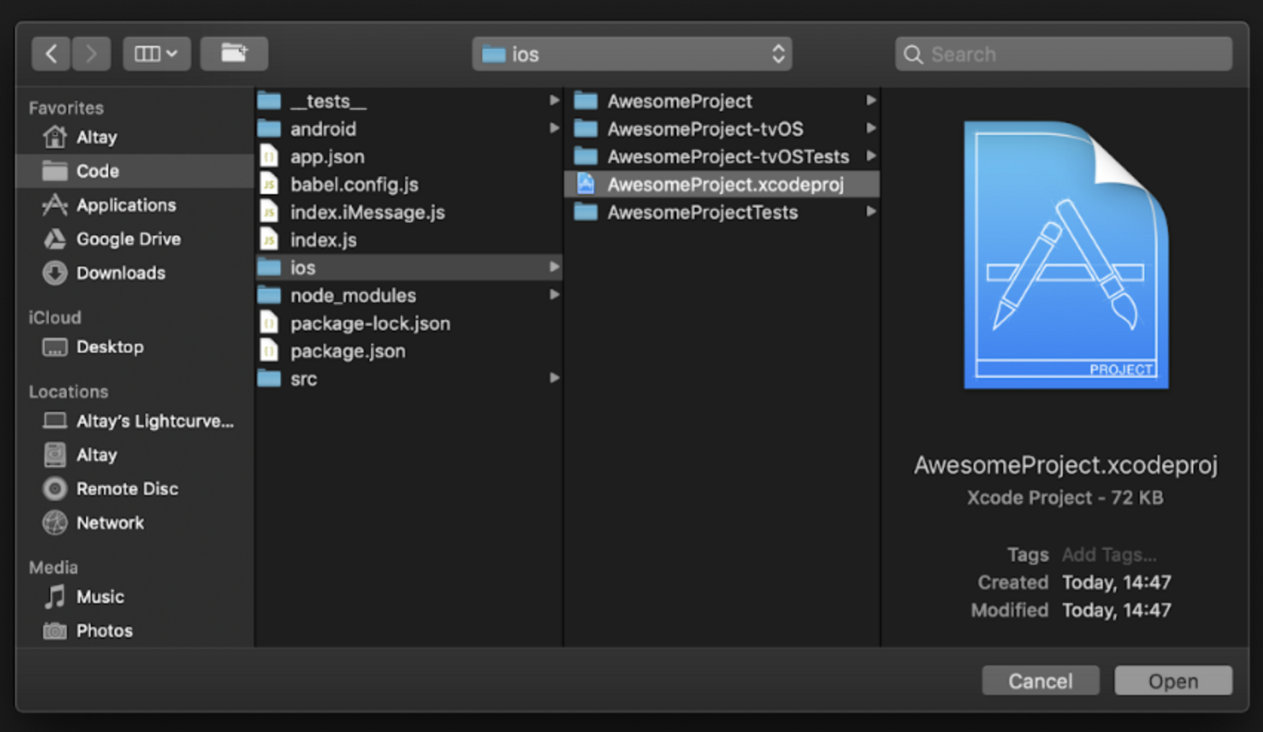Select the Altay disk under Locations

[x=134, y=455]
